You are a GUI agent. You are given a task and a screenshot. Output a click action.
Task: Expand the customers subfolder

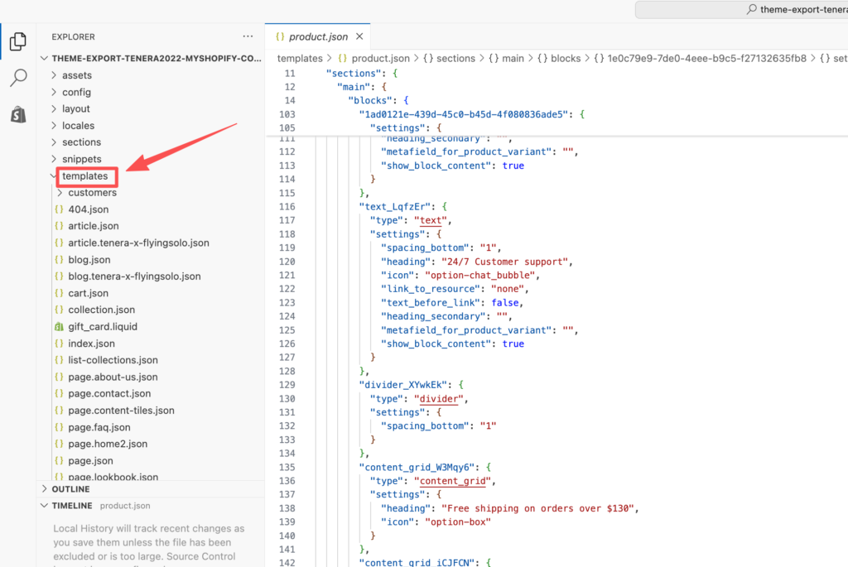(92, 193)
